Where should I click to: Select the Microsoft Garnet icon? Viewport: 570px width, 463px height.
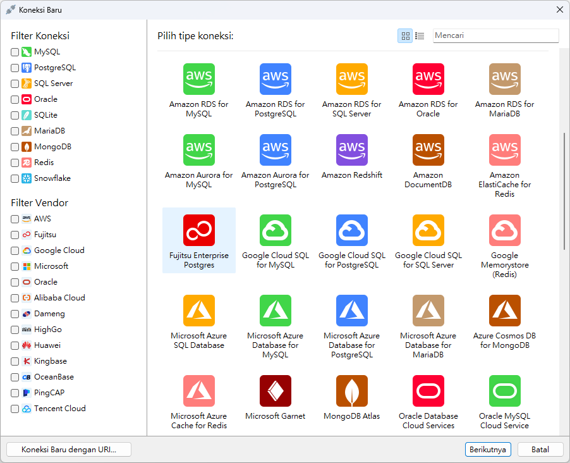[275, 391]
